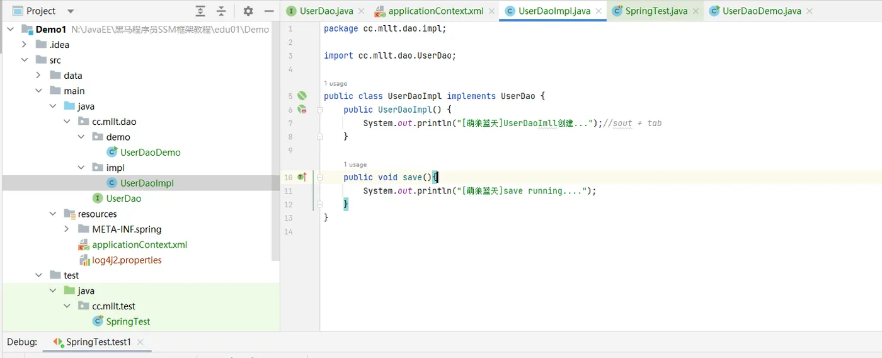Image resolution: width=882 pixels, height=358 pixels.
Task: Click the test java folder icon
Action: pyautogui.click(x=70, y=291)
